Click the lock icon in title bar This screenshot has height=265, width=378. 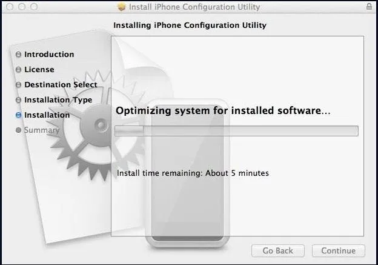point(369,6)
